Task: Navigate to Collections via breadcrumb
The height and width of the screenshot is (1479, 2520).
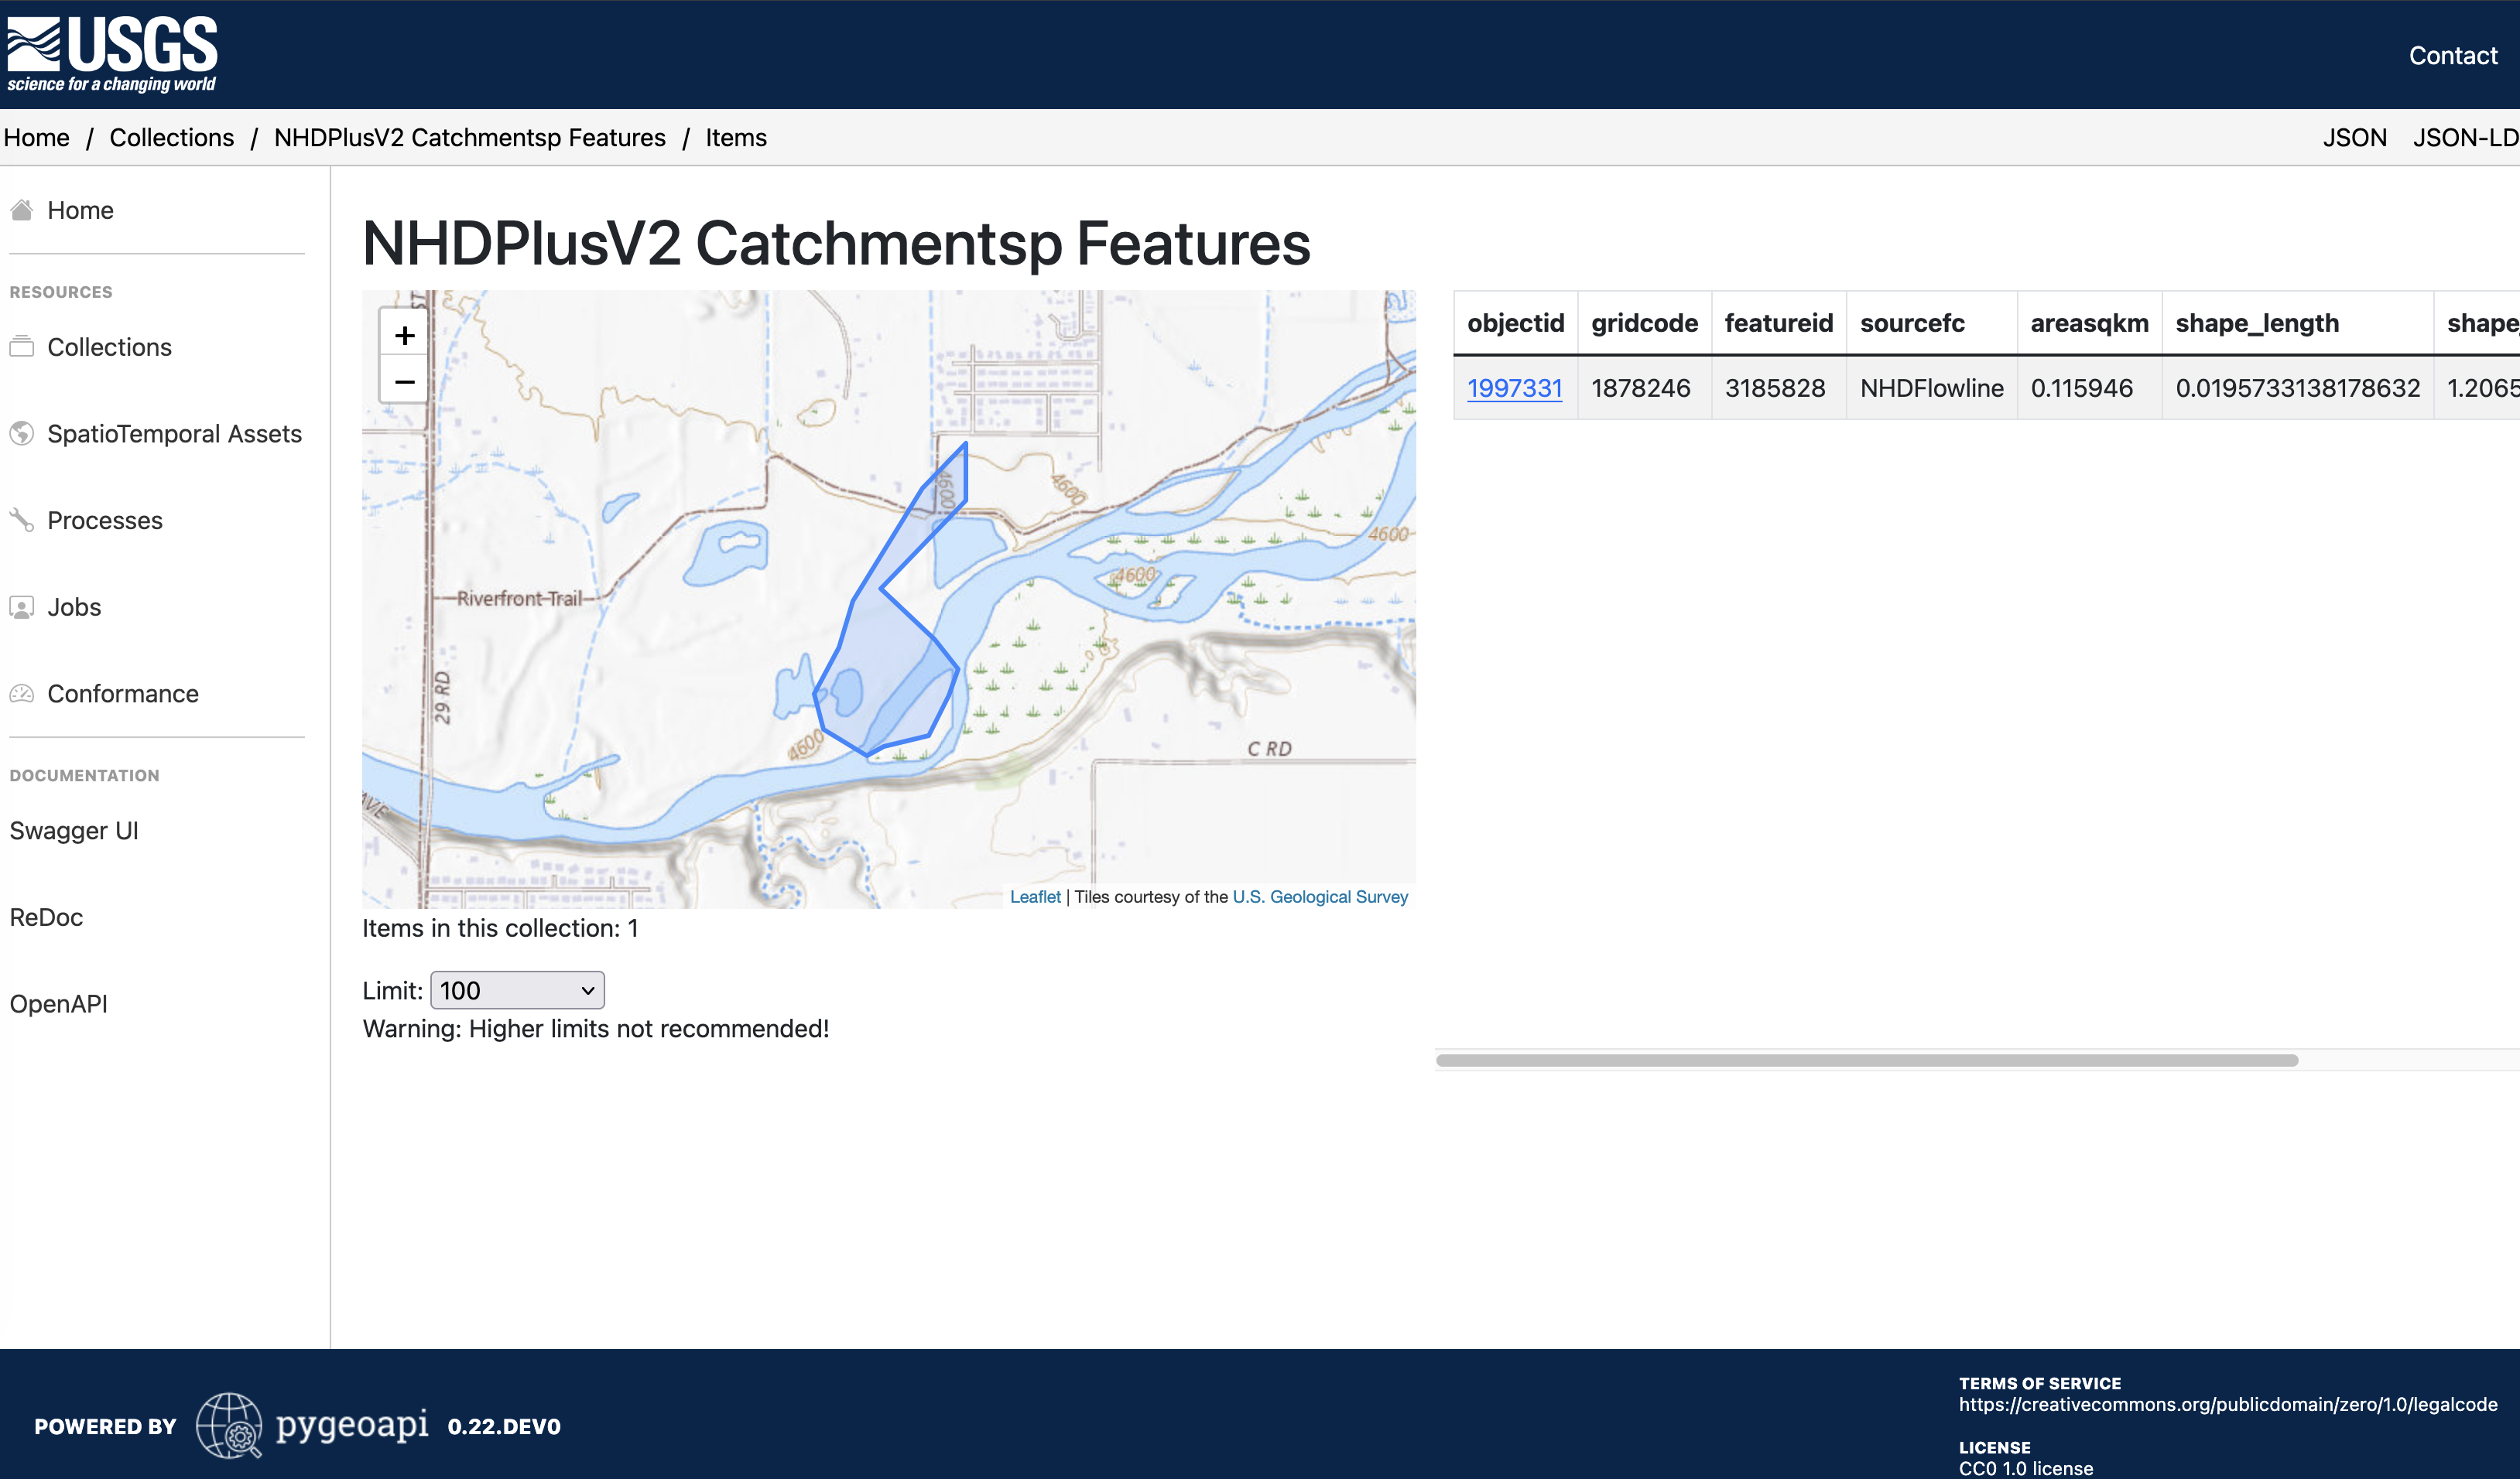Action: coord(171,137)
